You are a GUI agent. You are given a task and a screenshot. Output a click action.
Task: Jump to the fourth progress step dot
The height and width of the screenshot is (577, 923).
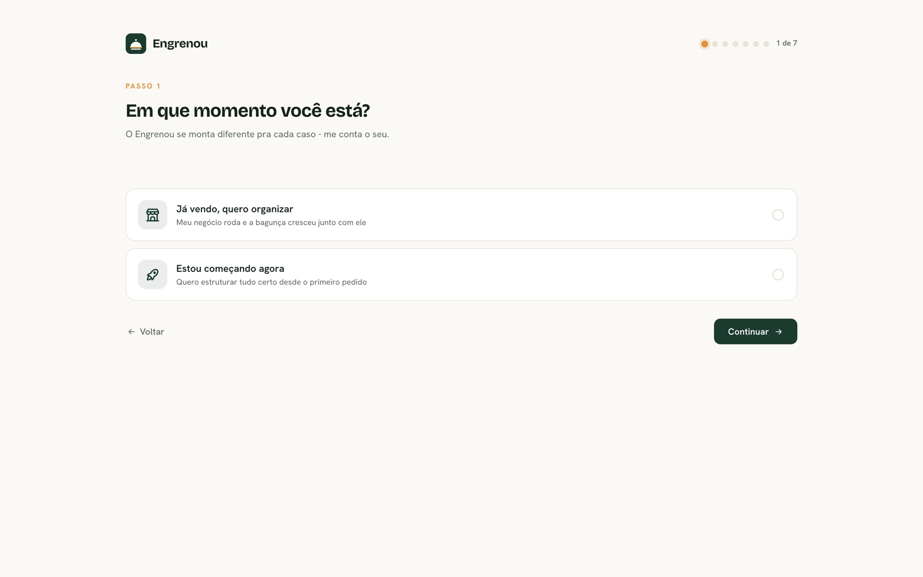click(x=735, y=44)
